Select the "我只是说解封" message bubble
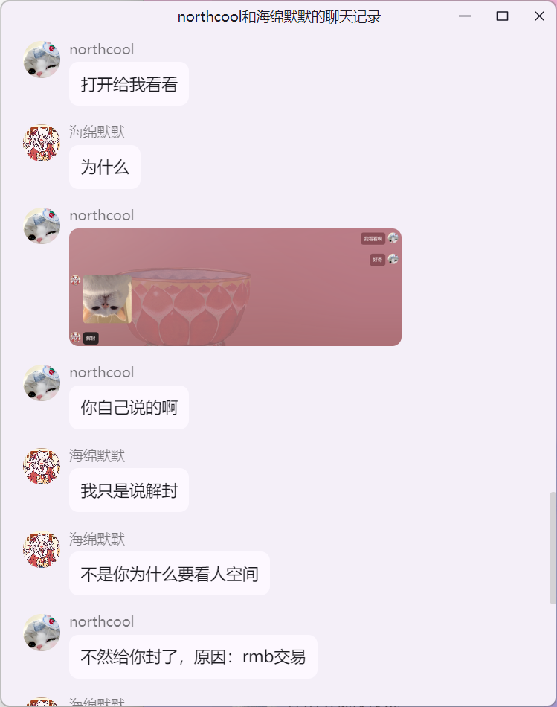This screenshot has height=707, width=557. point(129,490)
